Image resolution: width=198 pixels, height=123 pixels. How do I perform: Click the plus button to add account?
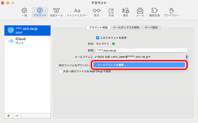tap(9, 116)
